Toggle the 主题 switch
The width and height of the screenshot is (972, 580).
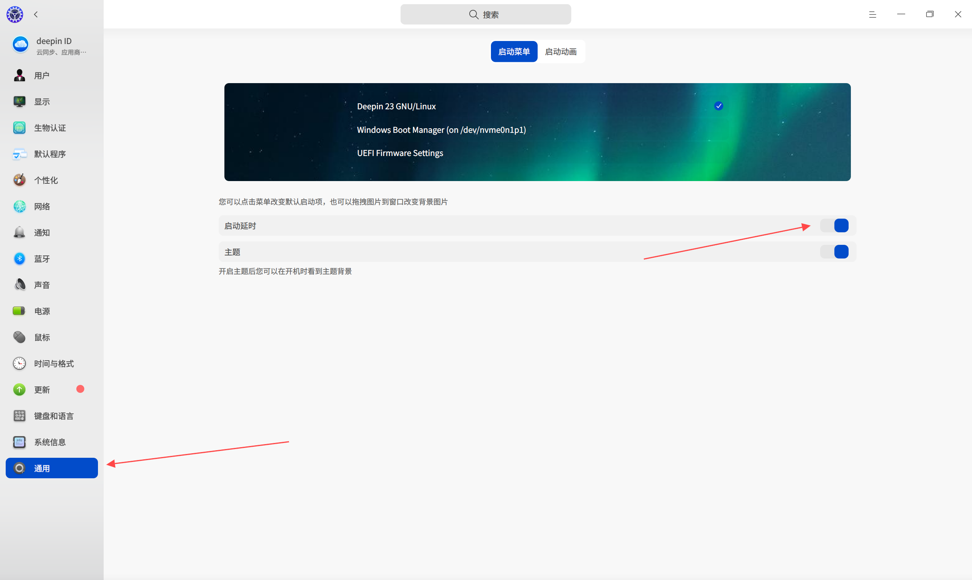pyautogui.click(x=834, y=252)
